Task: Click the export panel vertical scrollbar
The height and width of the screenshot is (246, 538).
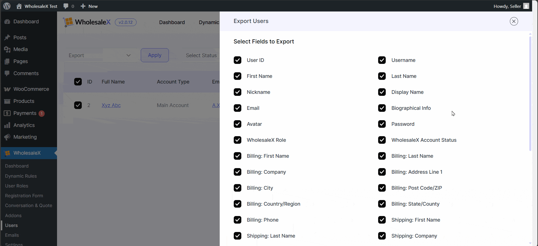Action: [x=530, y=94]
